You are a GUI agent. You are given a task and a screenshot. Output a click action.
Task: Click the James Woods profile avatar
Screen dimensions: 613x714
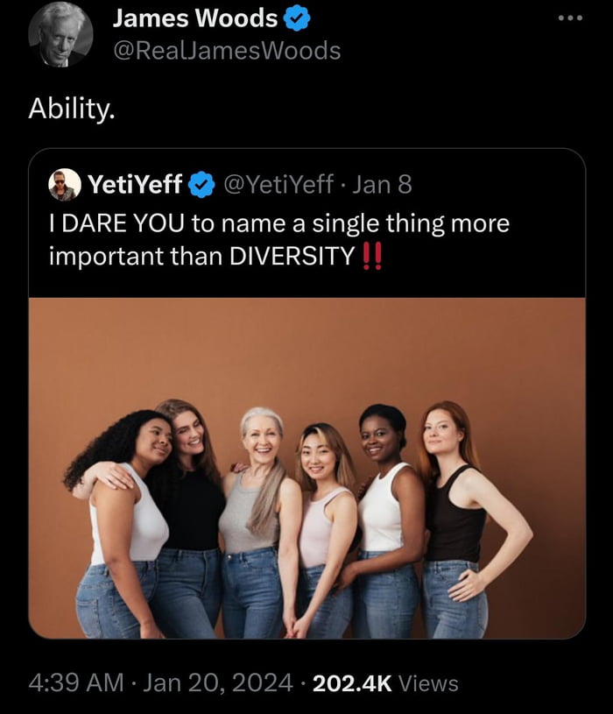[x=60, y=34]
